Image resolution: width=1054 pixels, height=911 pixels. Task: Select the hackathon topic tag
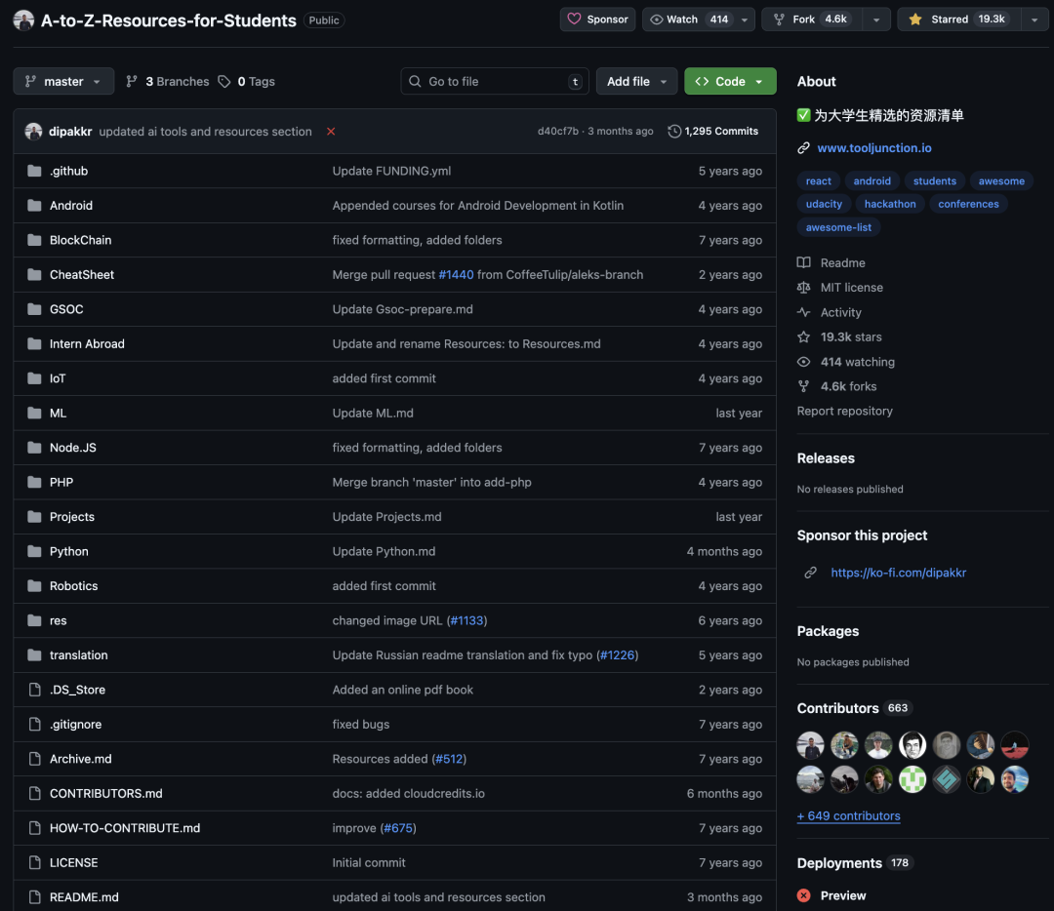click(x=890, y=204)
